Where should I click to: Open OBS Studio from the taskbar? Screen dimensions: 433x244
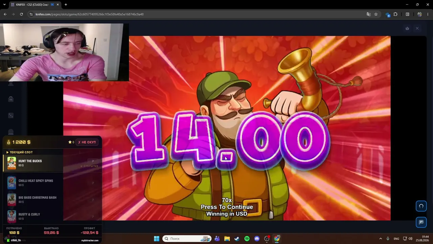(267, 239)
